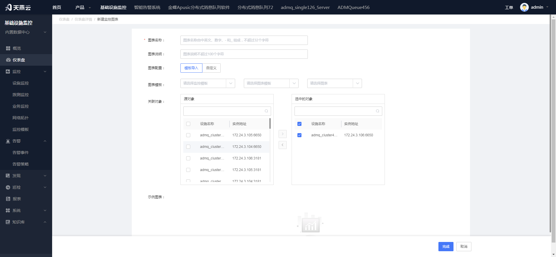The height and width of the screenshot is (257, 556).
Task: Click the 报表 report icon
Action: pyautogui.click(x=8, y=199)
